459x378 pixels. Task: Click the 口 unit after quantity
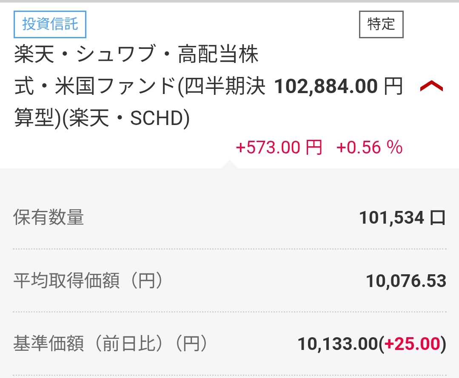pos(437,218)
